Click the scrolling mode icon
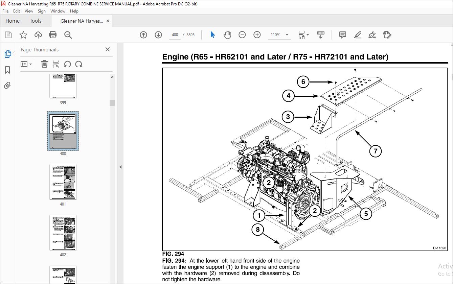This screenshot has height=284, width=453. click(320, 35)
